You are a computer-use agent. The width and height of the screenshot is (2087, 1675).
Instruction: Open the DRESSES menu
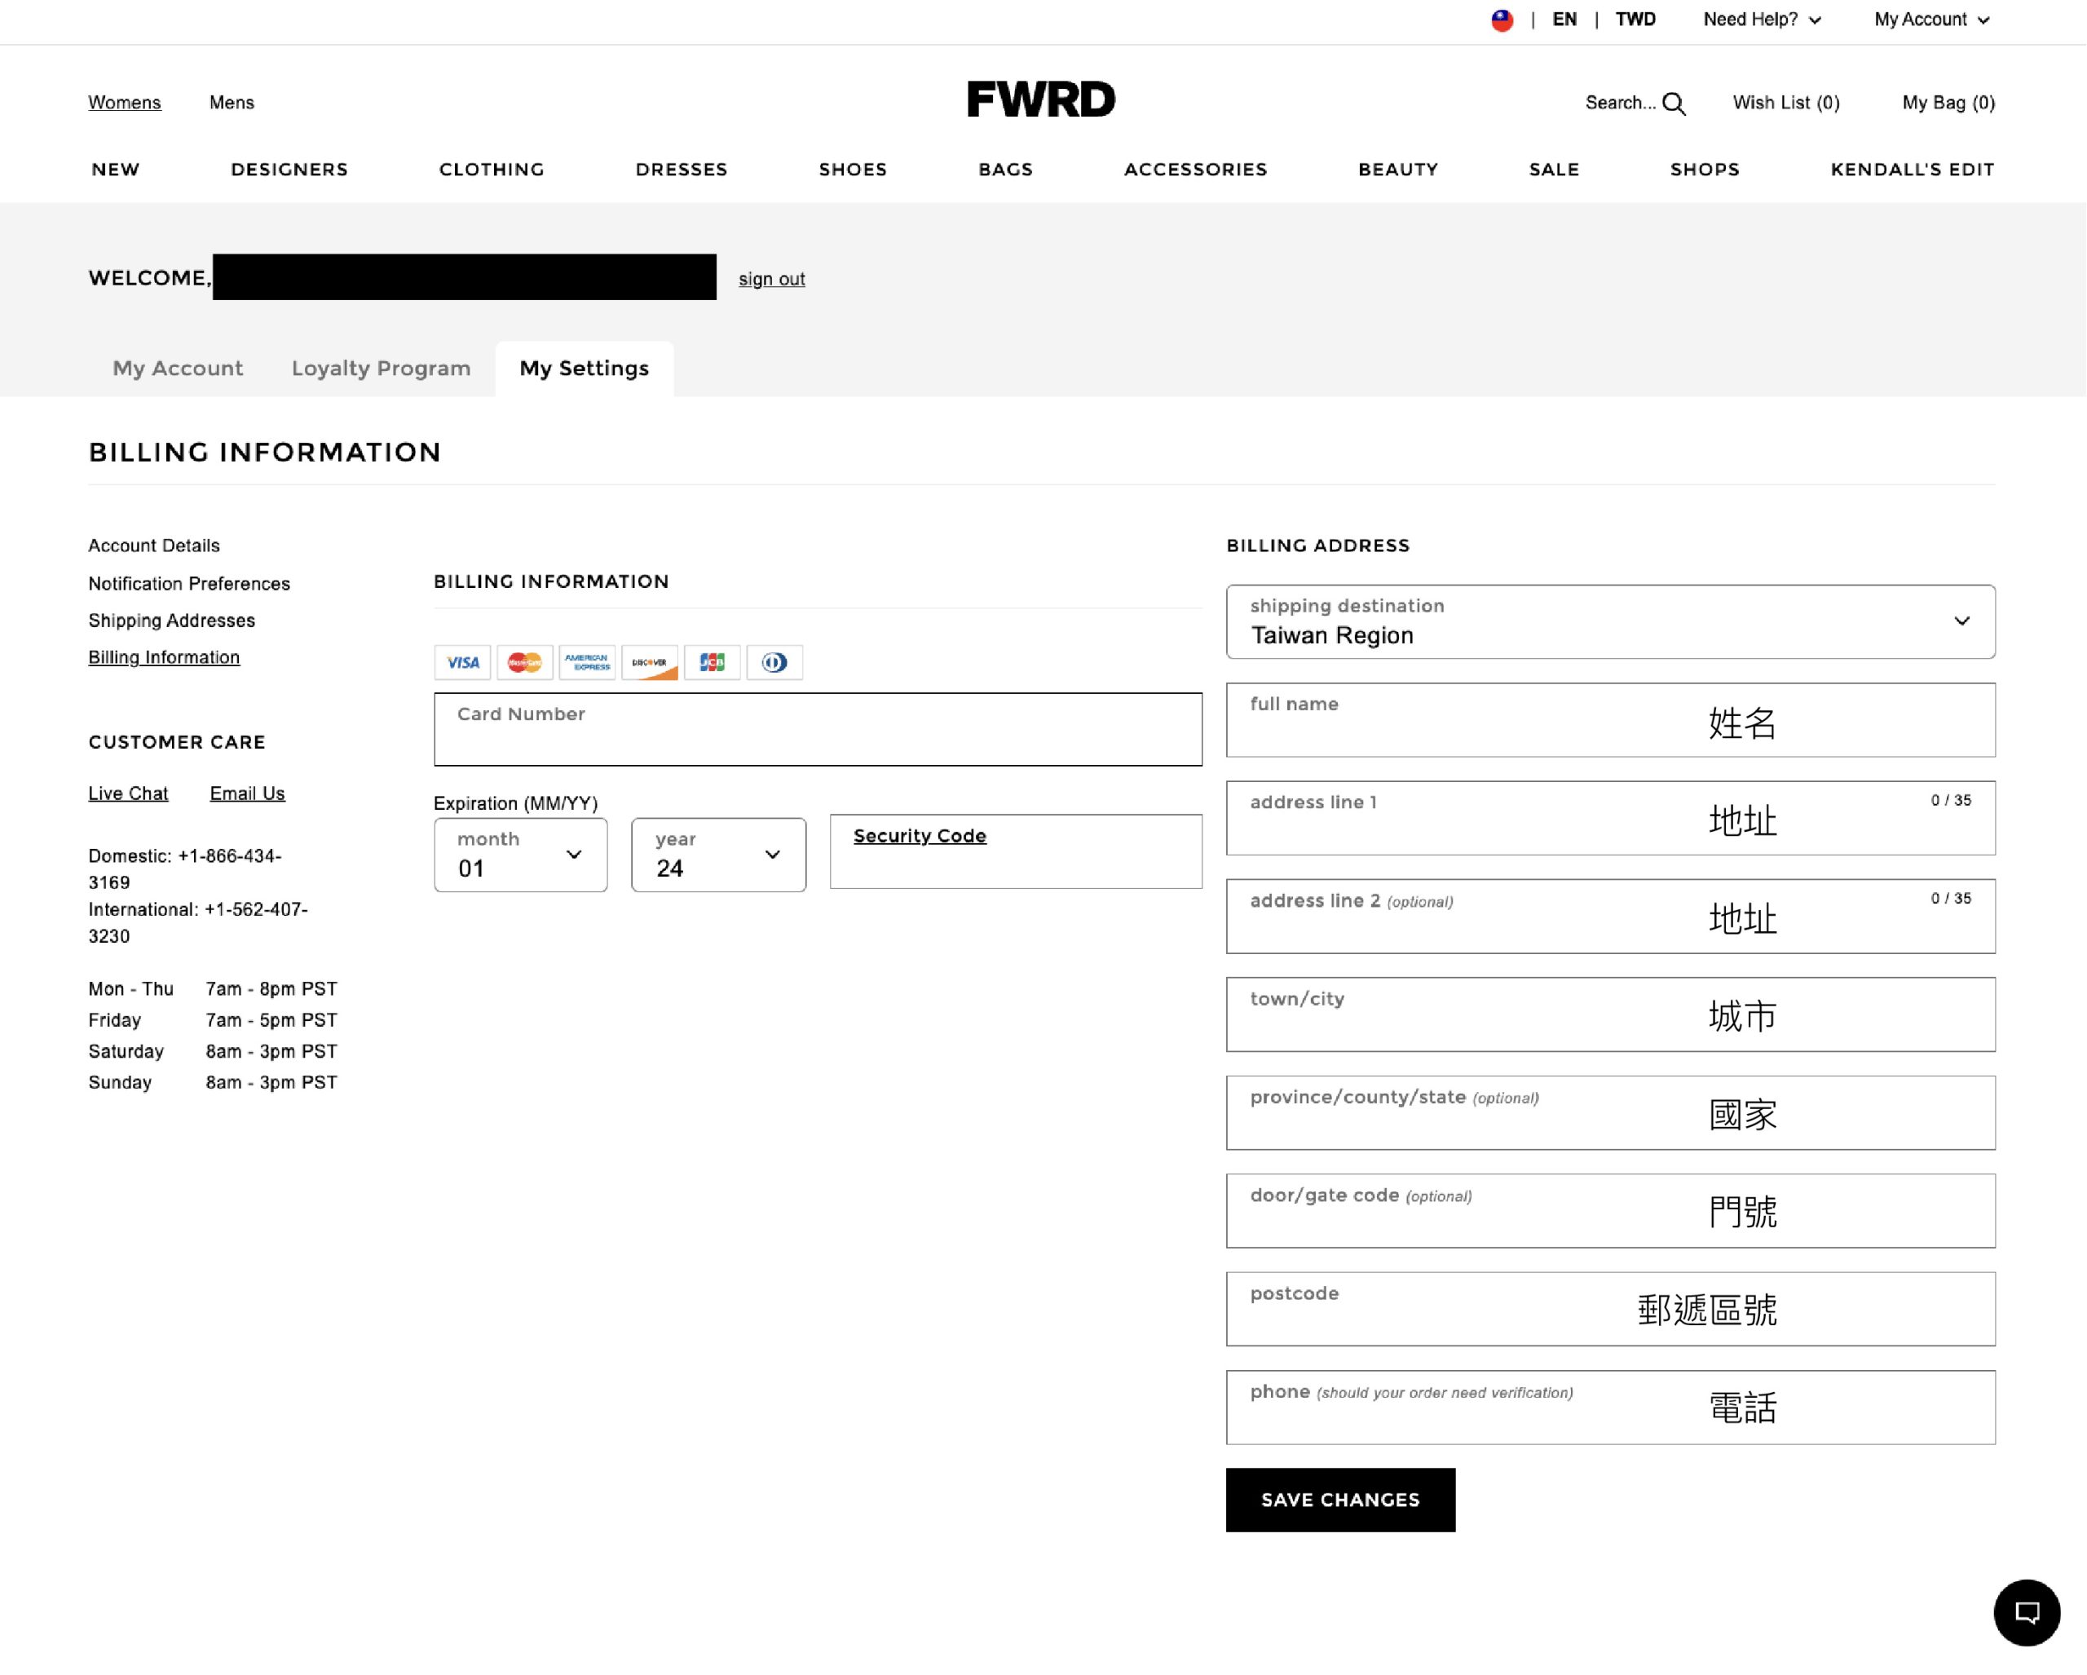click(x=682, y=170)
